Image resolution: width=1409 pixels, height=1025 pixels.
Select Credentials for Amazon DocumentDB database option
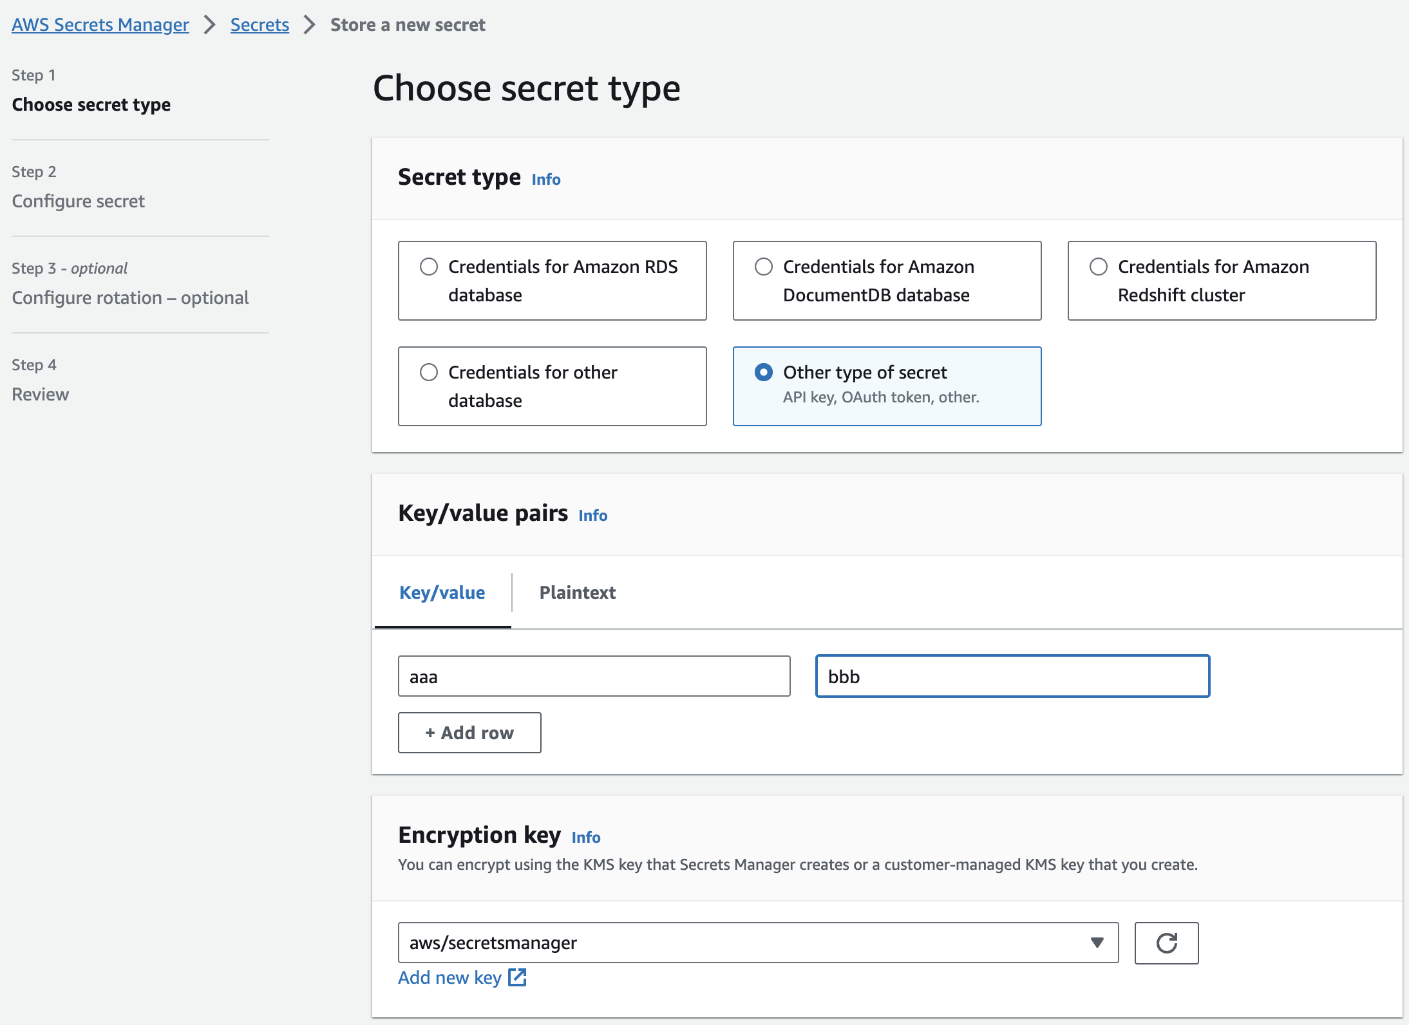click(x=764, y=267)
